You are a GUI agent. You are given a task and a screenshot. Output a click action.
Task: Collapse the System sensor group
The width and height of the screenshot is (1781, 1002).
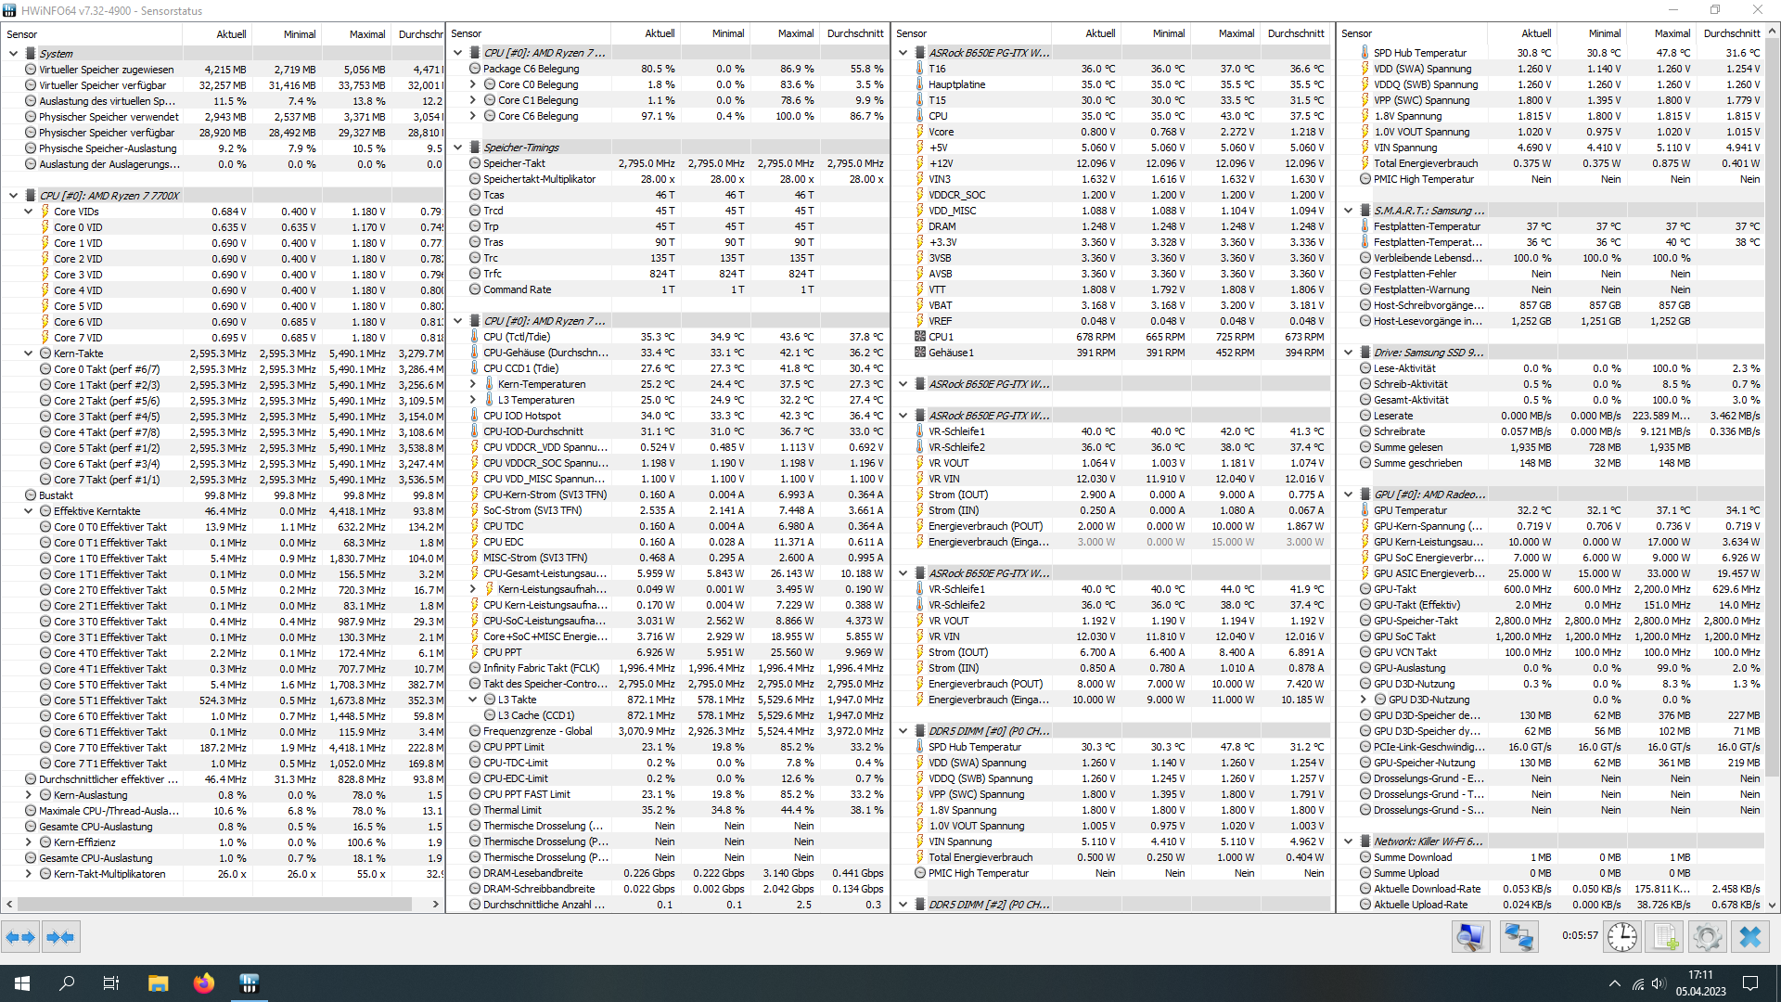click(x=13, y=54)
